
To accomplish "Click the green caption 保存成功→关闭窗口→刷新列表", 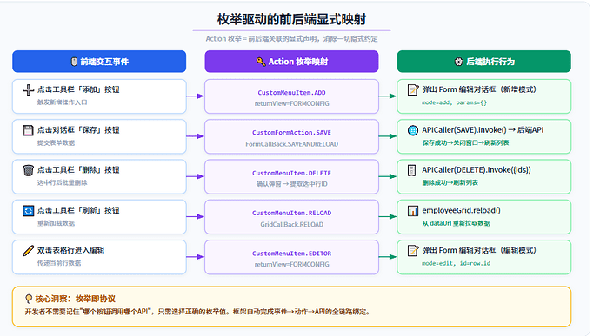I will 466,143.
